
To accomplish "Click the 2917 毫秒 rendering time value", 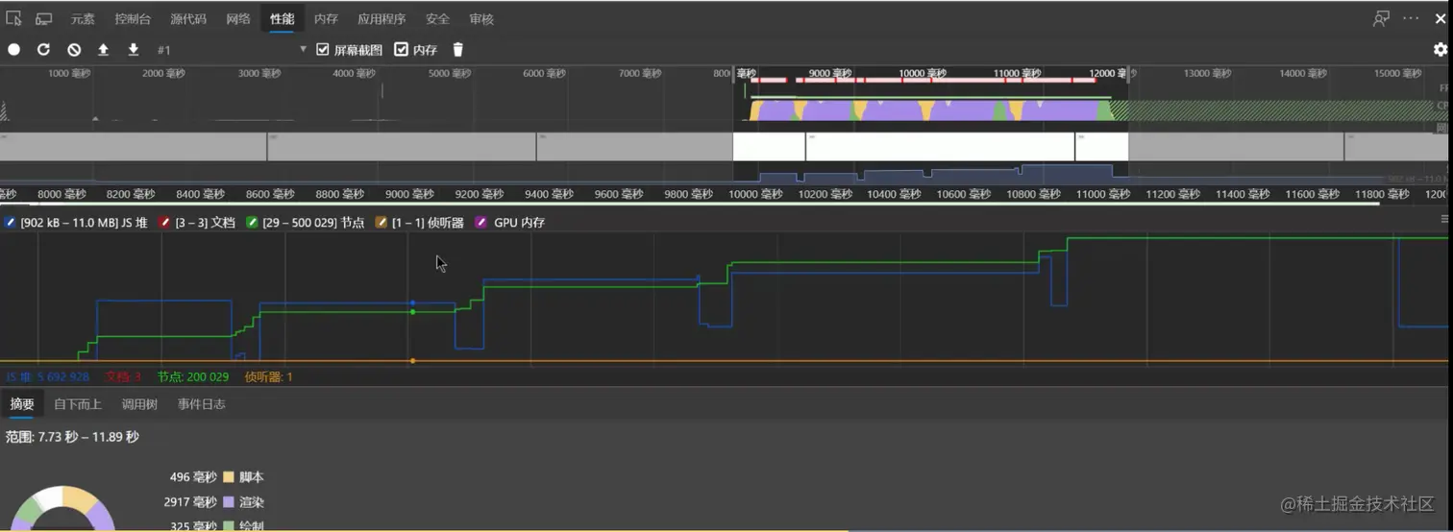I will point(190,502).
